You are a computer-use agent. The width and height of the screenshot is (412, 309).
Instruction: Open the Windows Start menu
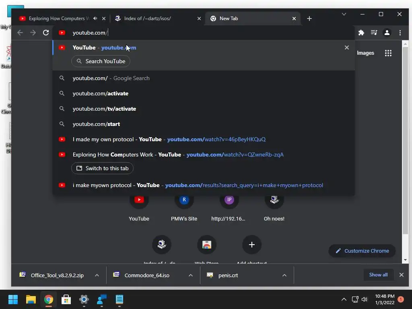(13, 299)
